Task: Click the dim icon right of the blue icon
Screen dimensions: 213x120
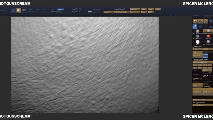Action: (200, 27)
